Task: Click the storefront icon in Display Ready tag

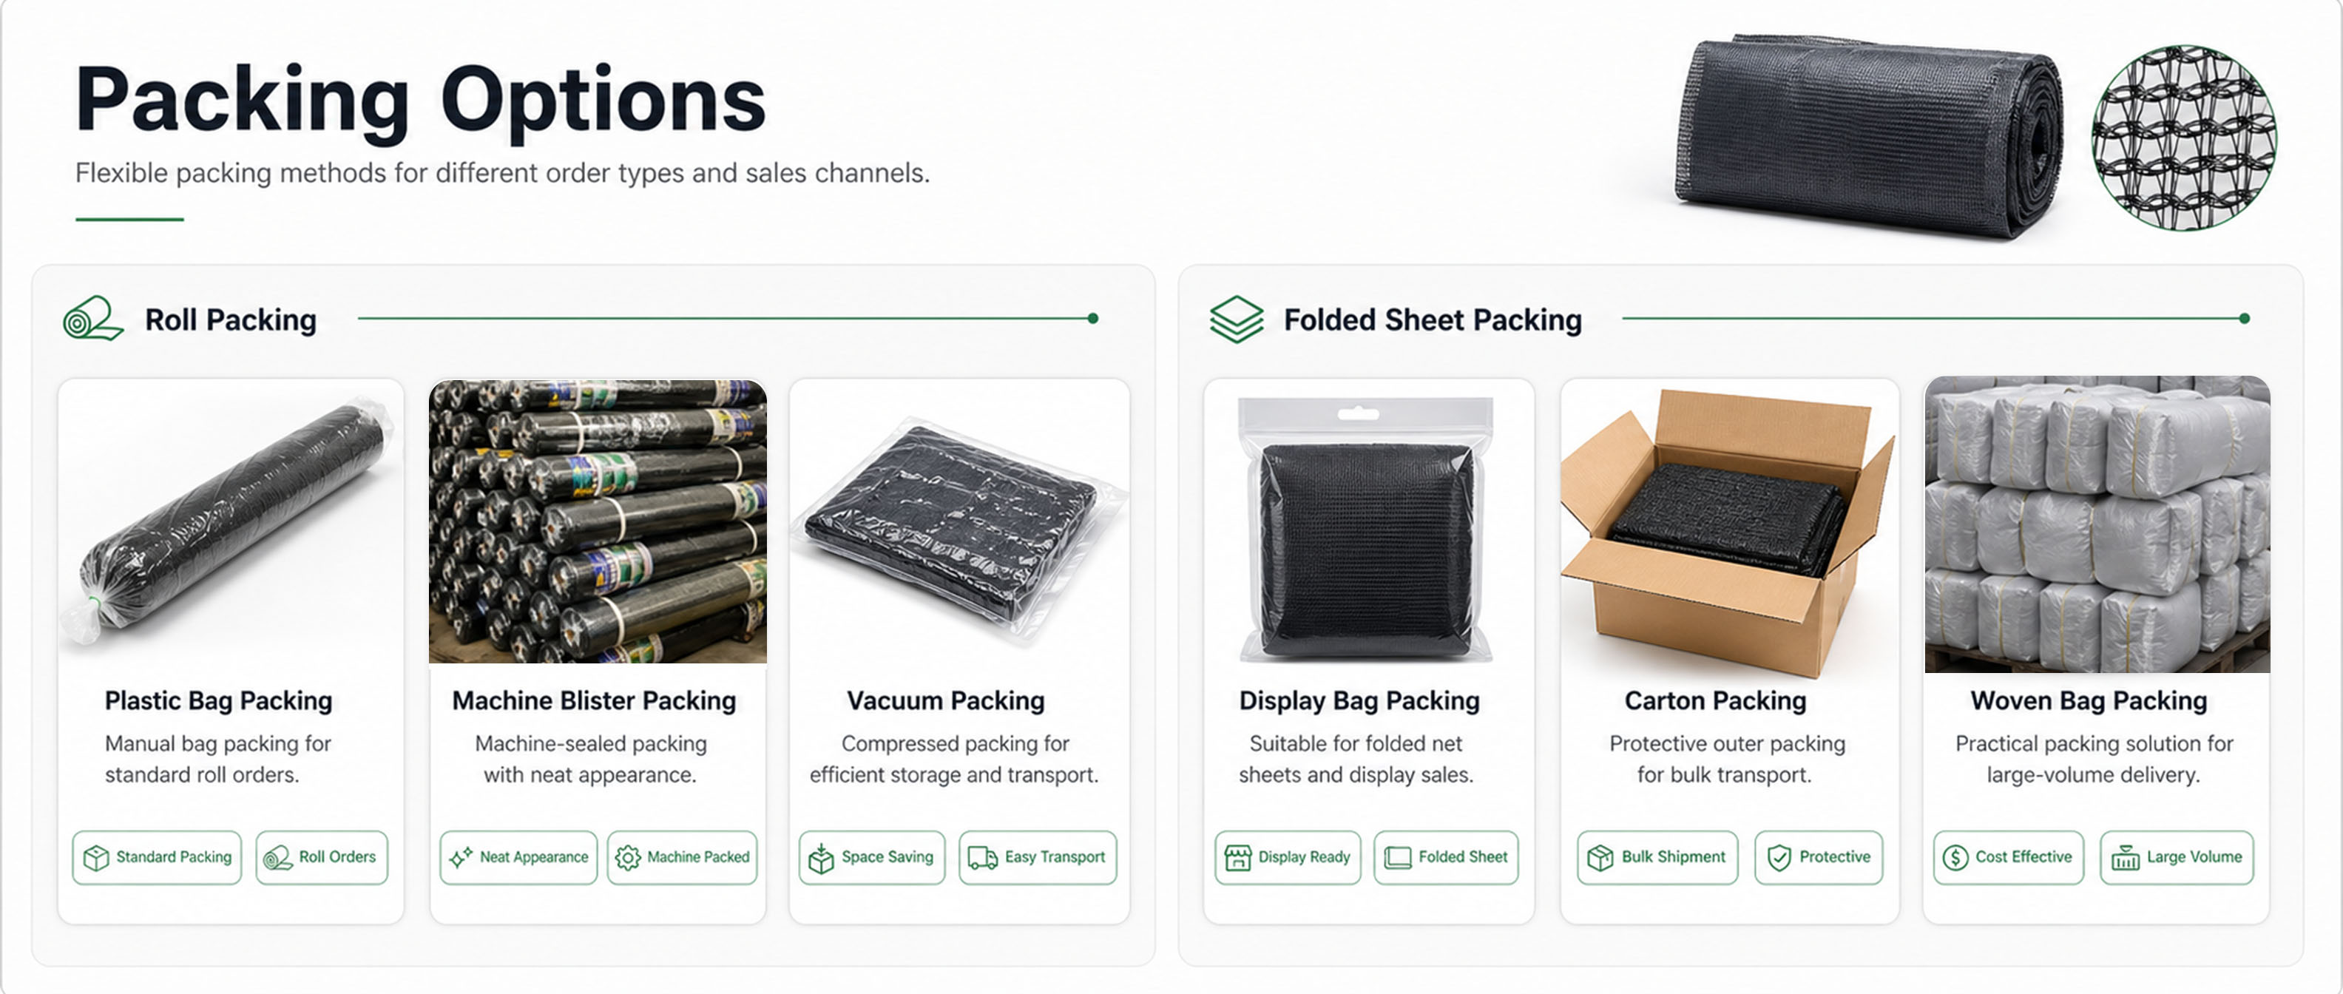Action: [1238, 858]
